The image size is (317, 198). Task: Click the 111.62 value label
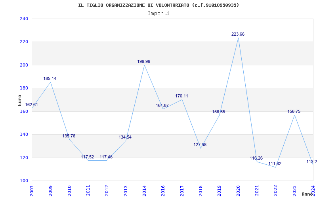275,164
